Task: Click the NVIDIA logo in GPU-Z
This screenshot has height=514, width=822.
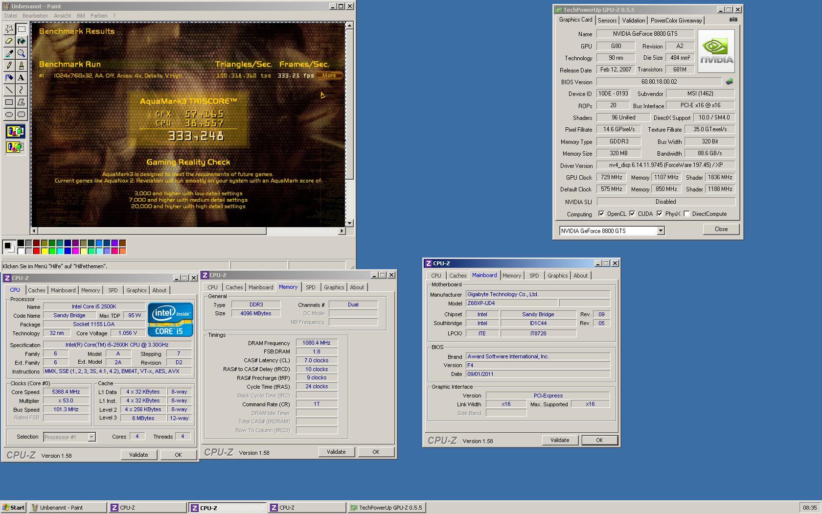Action: [x=716, y=51]
